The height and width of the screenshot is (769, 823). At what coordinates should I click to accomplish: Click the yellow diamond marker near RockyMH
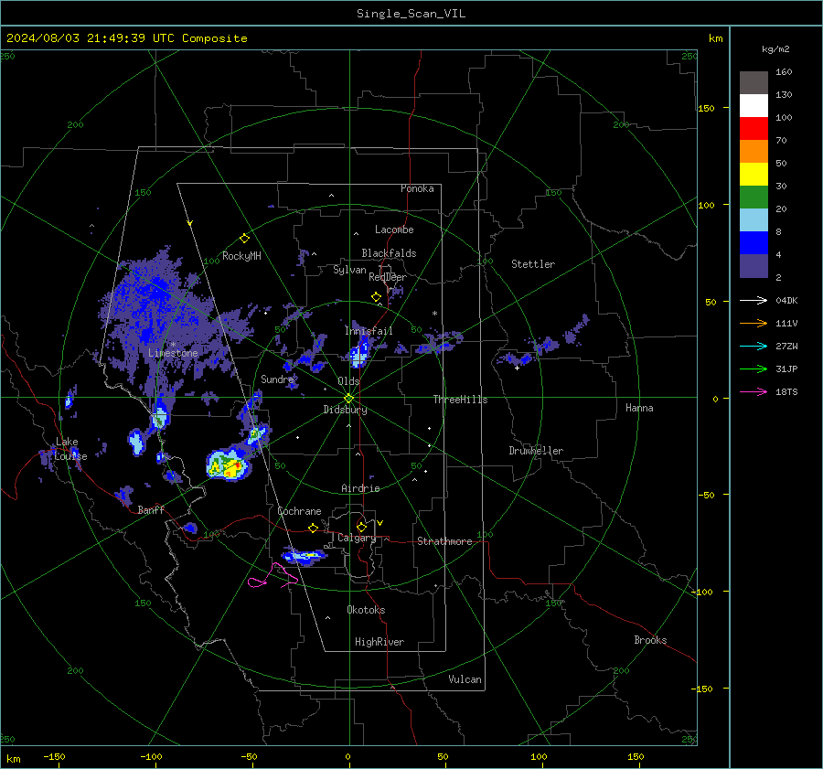point(244,239)
